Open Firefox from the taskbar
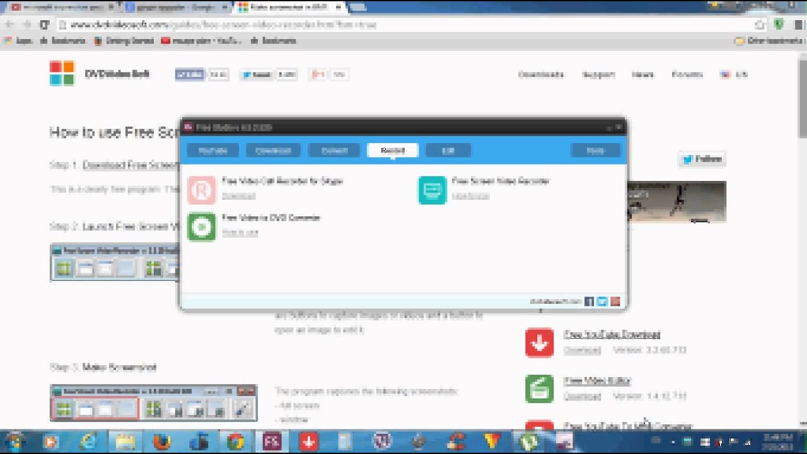 click(x=162, y=441)
